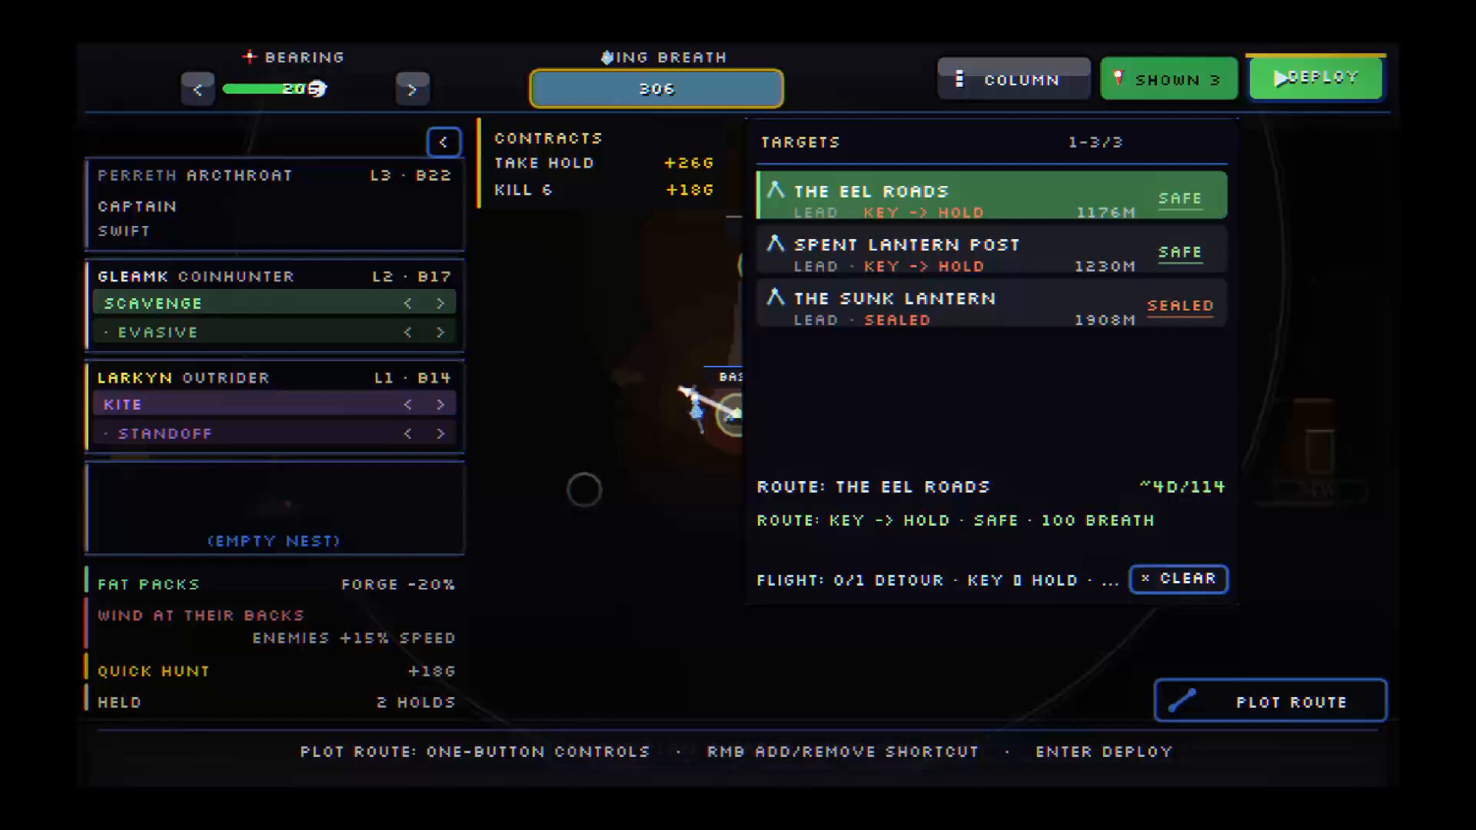Click the Contracts heading
Viewport: 1476px width, 830px height.
(548, 138)
